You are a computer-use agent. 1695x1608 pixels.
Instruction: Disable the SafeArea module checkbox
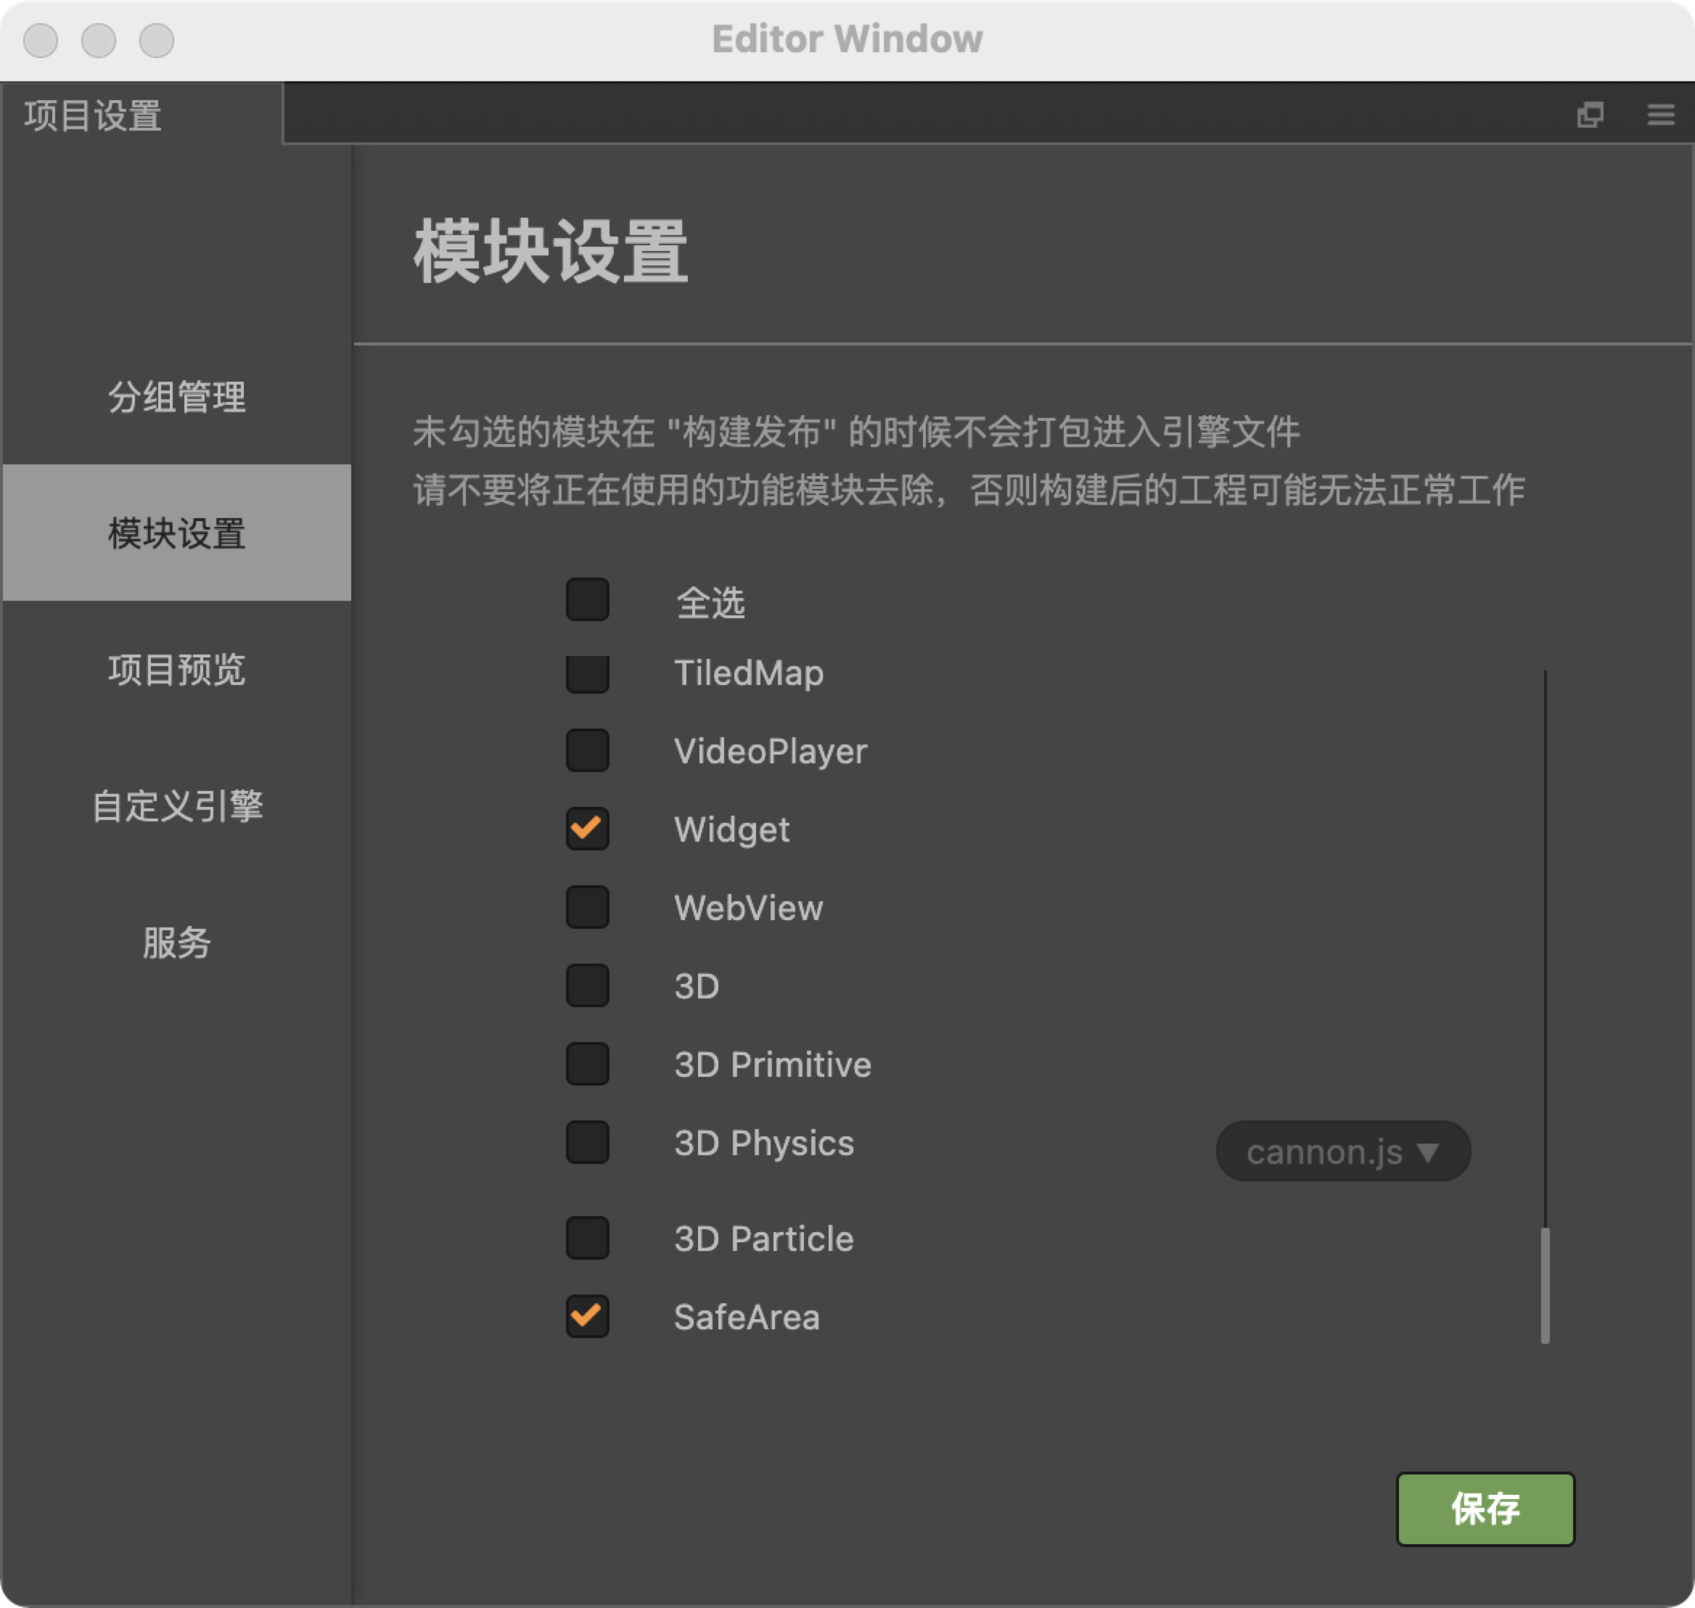(x=587, y=1316)
